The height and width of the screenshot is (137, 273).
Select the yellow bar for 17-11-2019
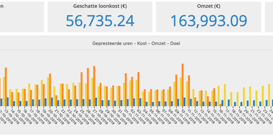[x=225, y=95]
